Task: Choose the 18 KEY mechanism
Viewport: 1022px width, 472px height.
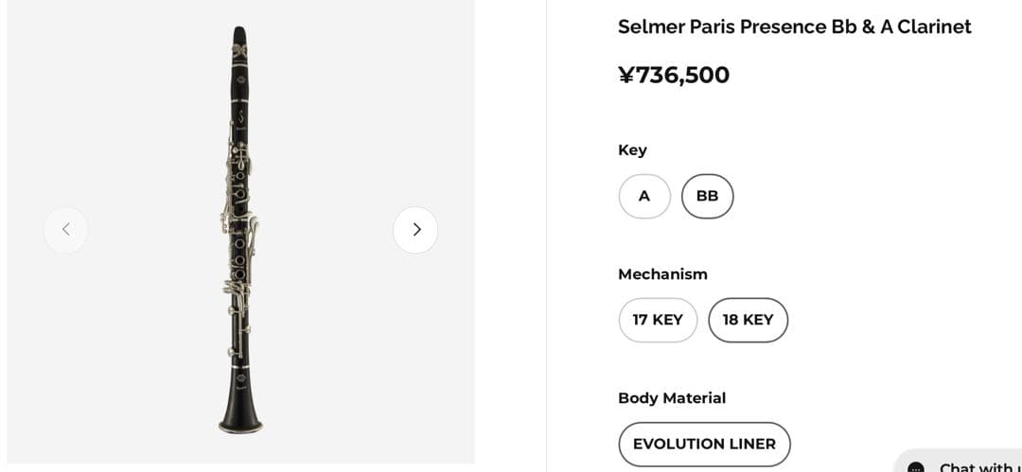Action: coord(748,320)
